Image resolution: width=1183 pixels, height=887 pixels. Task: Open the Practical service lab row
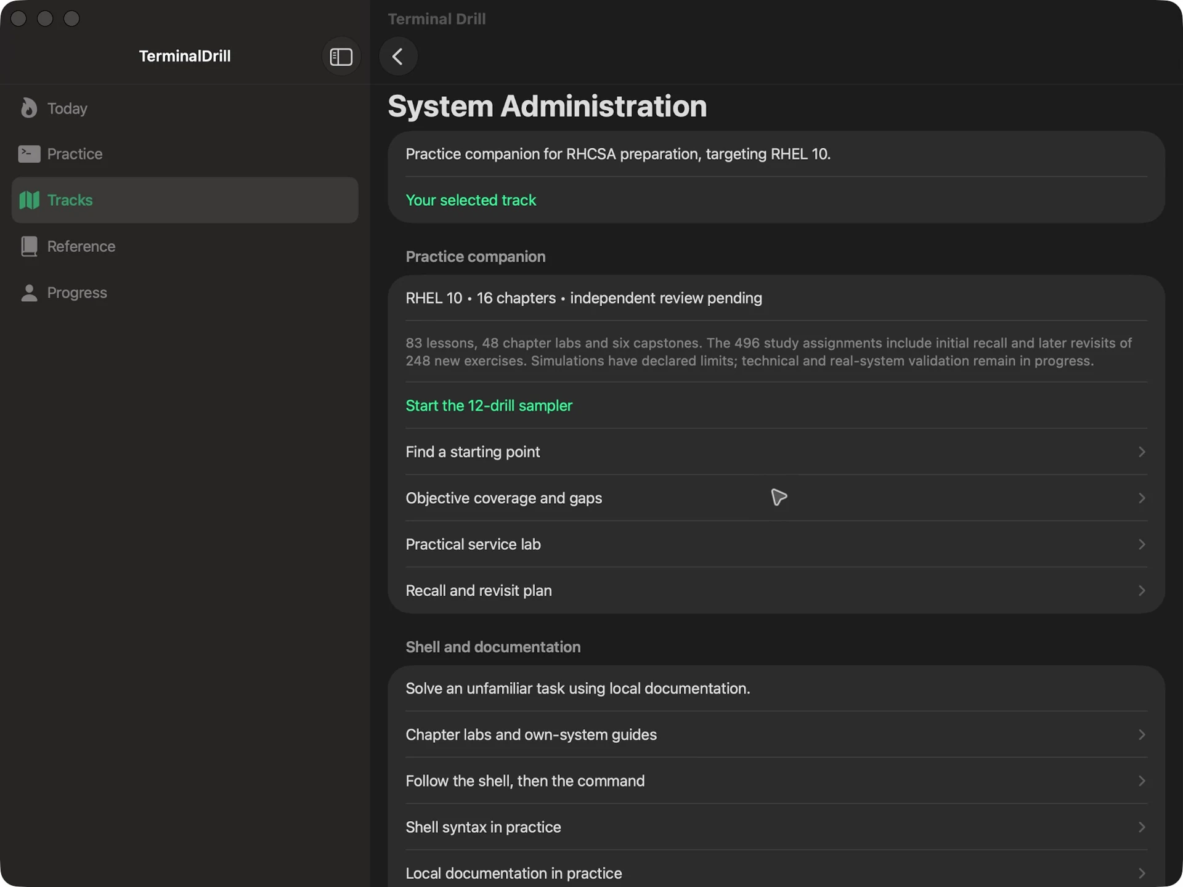pos(776,544)
